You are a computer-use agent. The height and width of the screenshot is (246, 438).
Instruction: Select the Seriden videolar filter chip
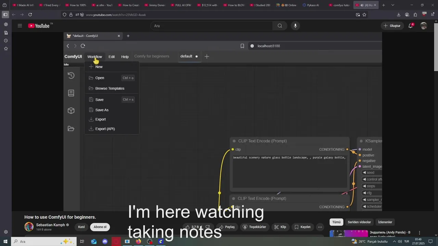359,222
